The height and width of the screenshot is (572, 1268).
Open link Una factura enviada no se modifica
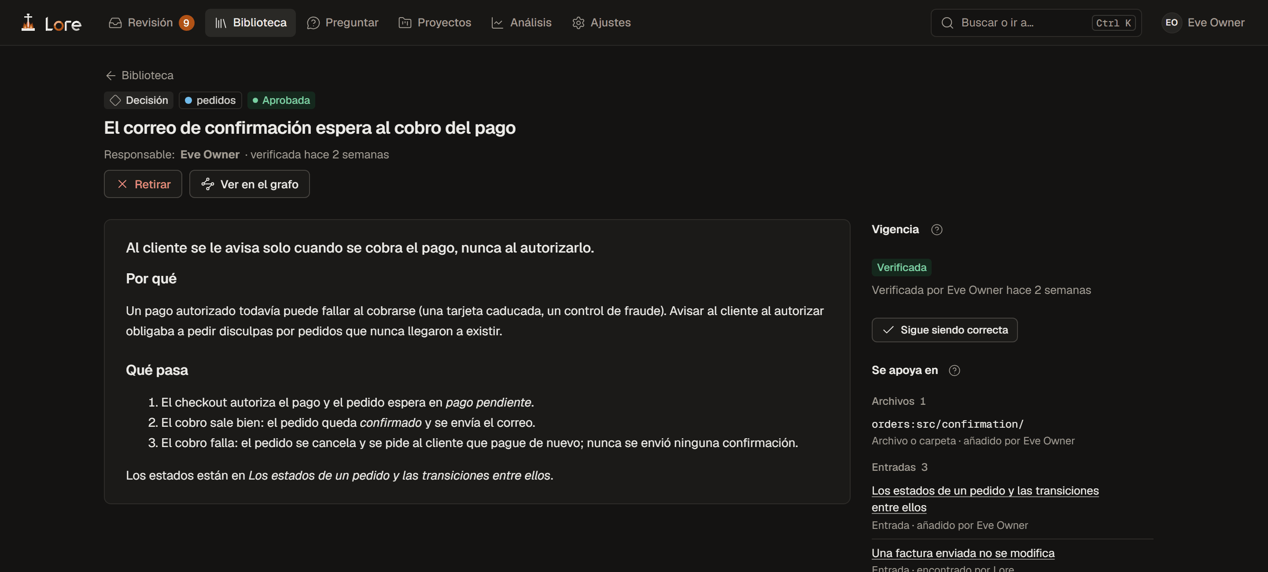pyautogui.click(x=963, y=553)
